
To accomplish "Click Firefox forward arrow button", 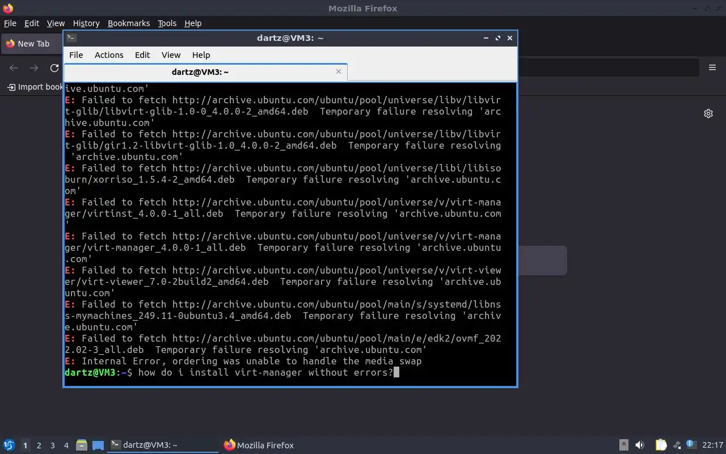I will pos(34,68).
